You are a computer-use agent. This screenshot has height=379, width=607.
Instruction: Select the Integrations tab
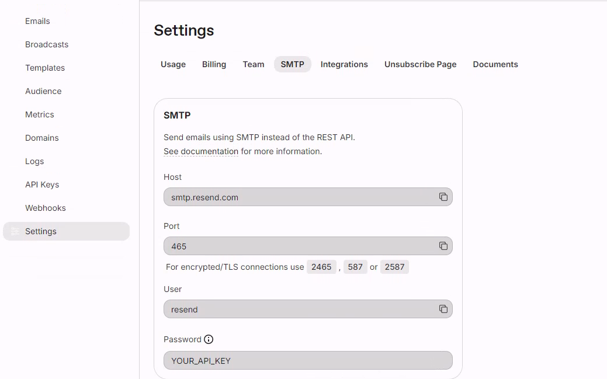344,64
